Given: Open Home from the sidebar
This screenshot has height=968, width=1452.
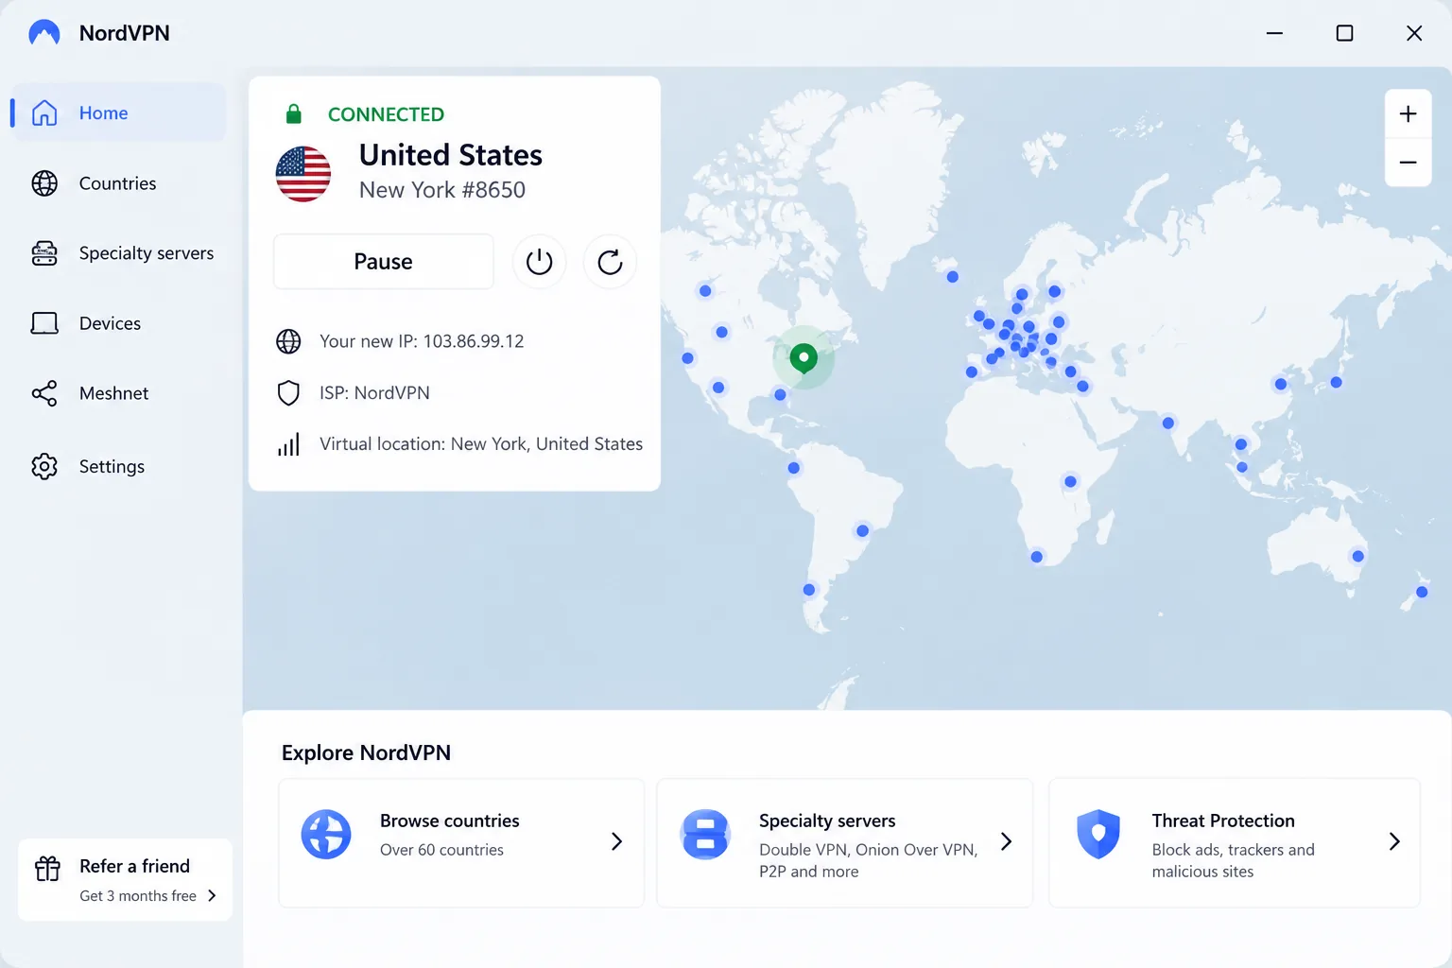Looking at the screenshot, I should pos(119,112).
